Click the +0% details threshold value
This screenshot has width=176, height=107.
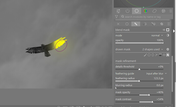[161, 67]
